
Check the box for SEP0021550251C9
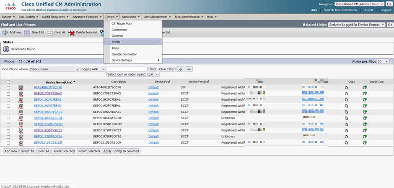[8, 143]
